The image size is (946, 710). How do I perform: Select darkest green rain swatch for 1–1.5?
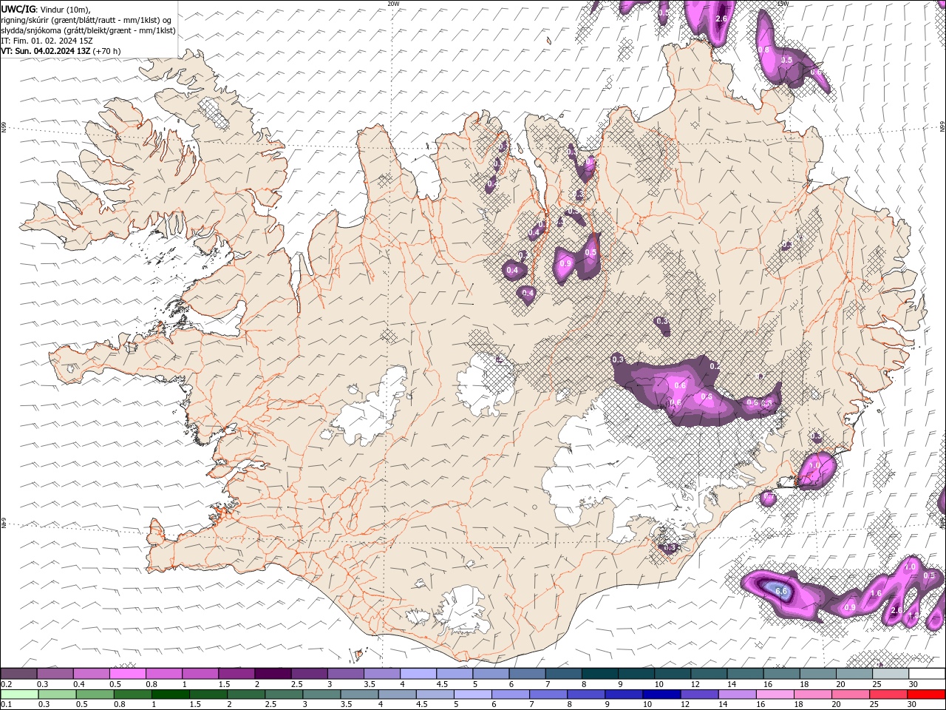(x=171, y=694)
